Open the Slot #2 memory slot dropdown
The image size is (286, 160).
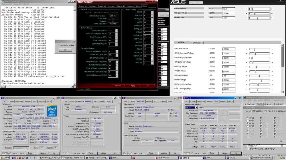click(196, 108)
